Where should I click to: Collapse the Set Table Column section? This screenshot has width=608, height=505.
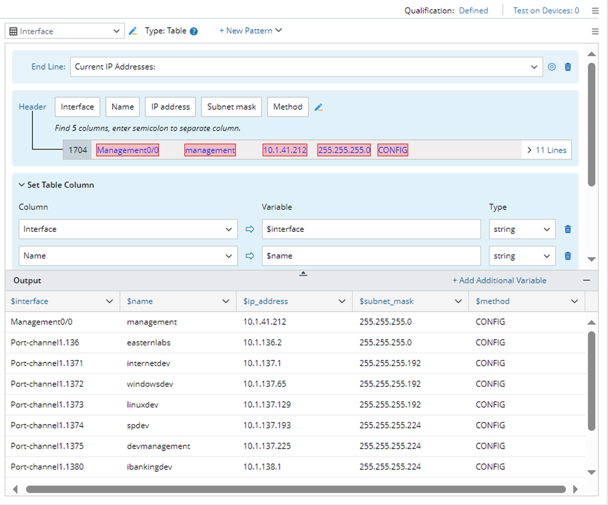click(x=22, y=185)
